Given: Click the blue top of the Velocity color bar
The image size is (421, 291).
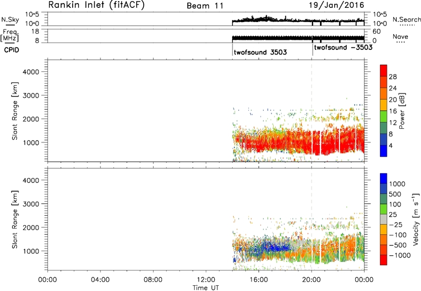Looking at the screenshot, I should pos(384,179).
